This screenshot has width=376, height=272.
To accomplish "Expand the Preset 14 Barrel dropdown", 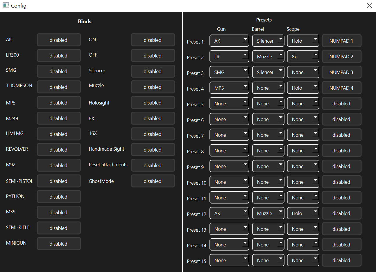I will point(268,244).
